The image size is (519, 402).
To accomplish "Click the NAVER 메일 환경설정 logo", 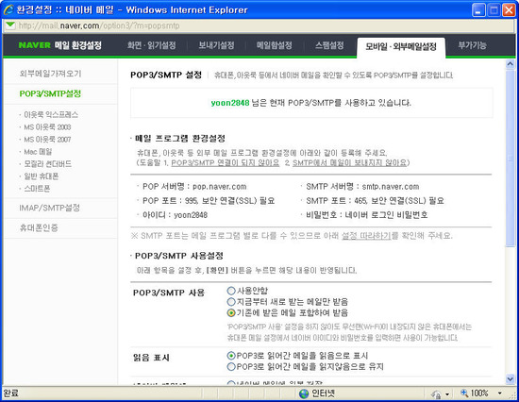I will tap(59, 45).
